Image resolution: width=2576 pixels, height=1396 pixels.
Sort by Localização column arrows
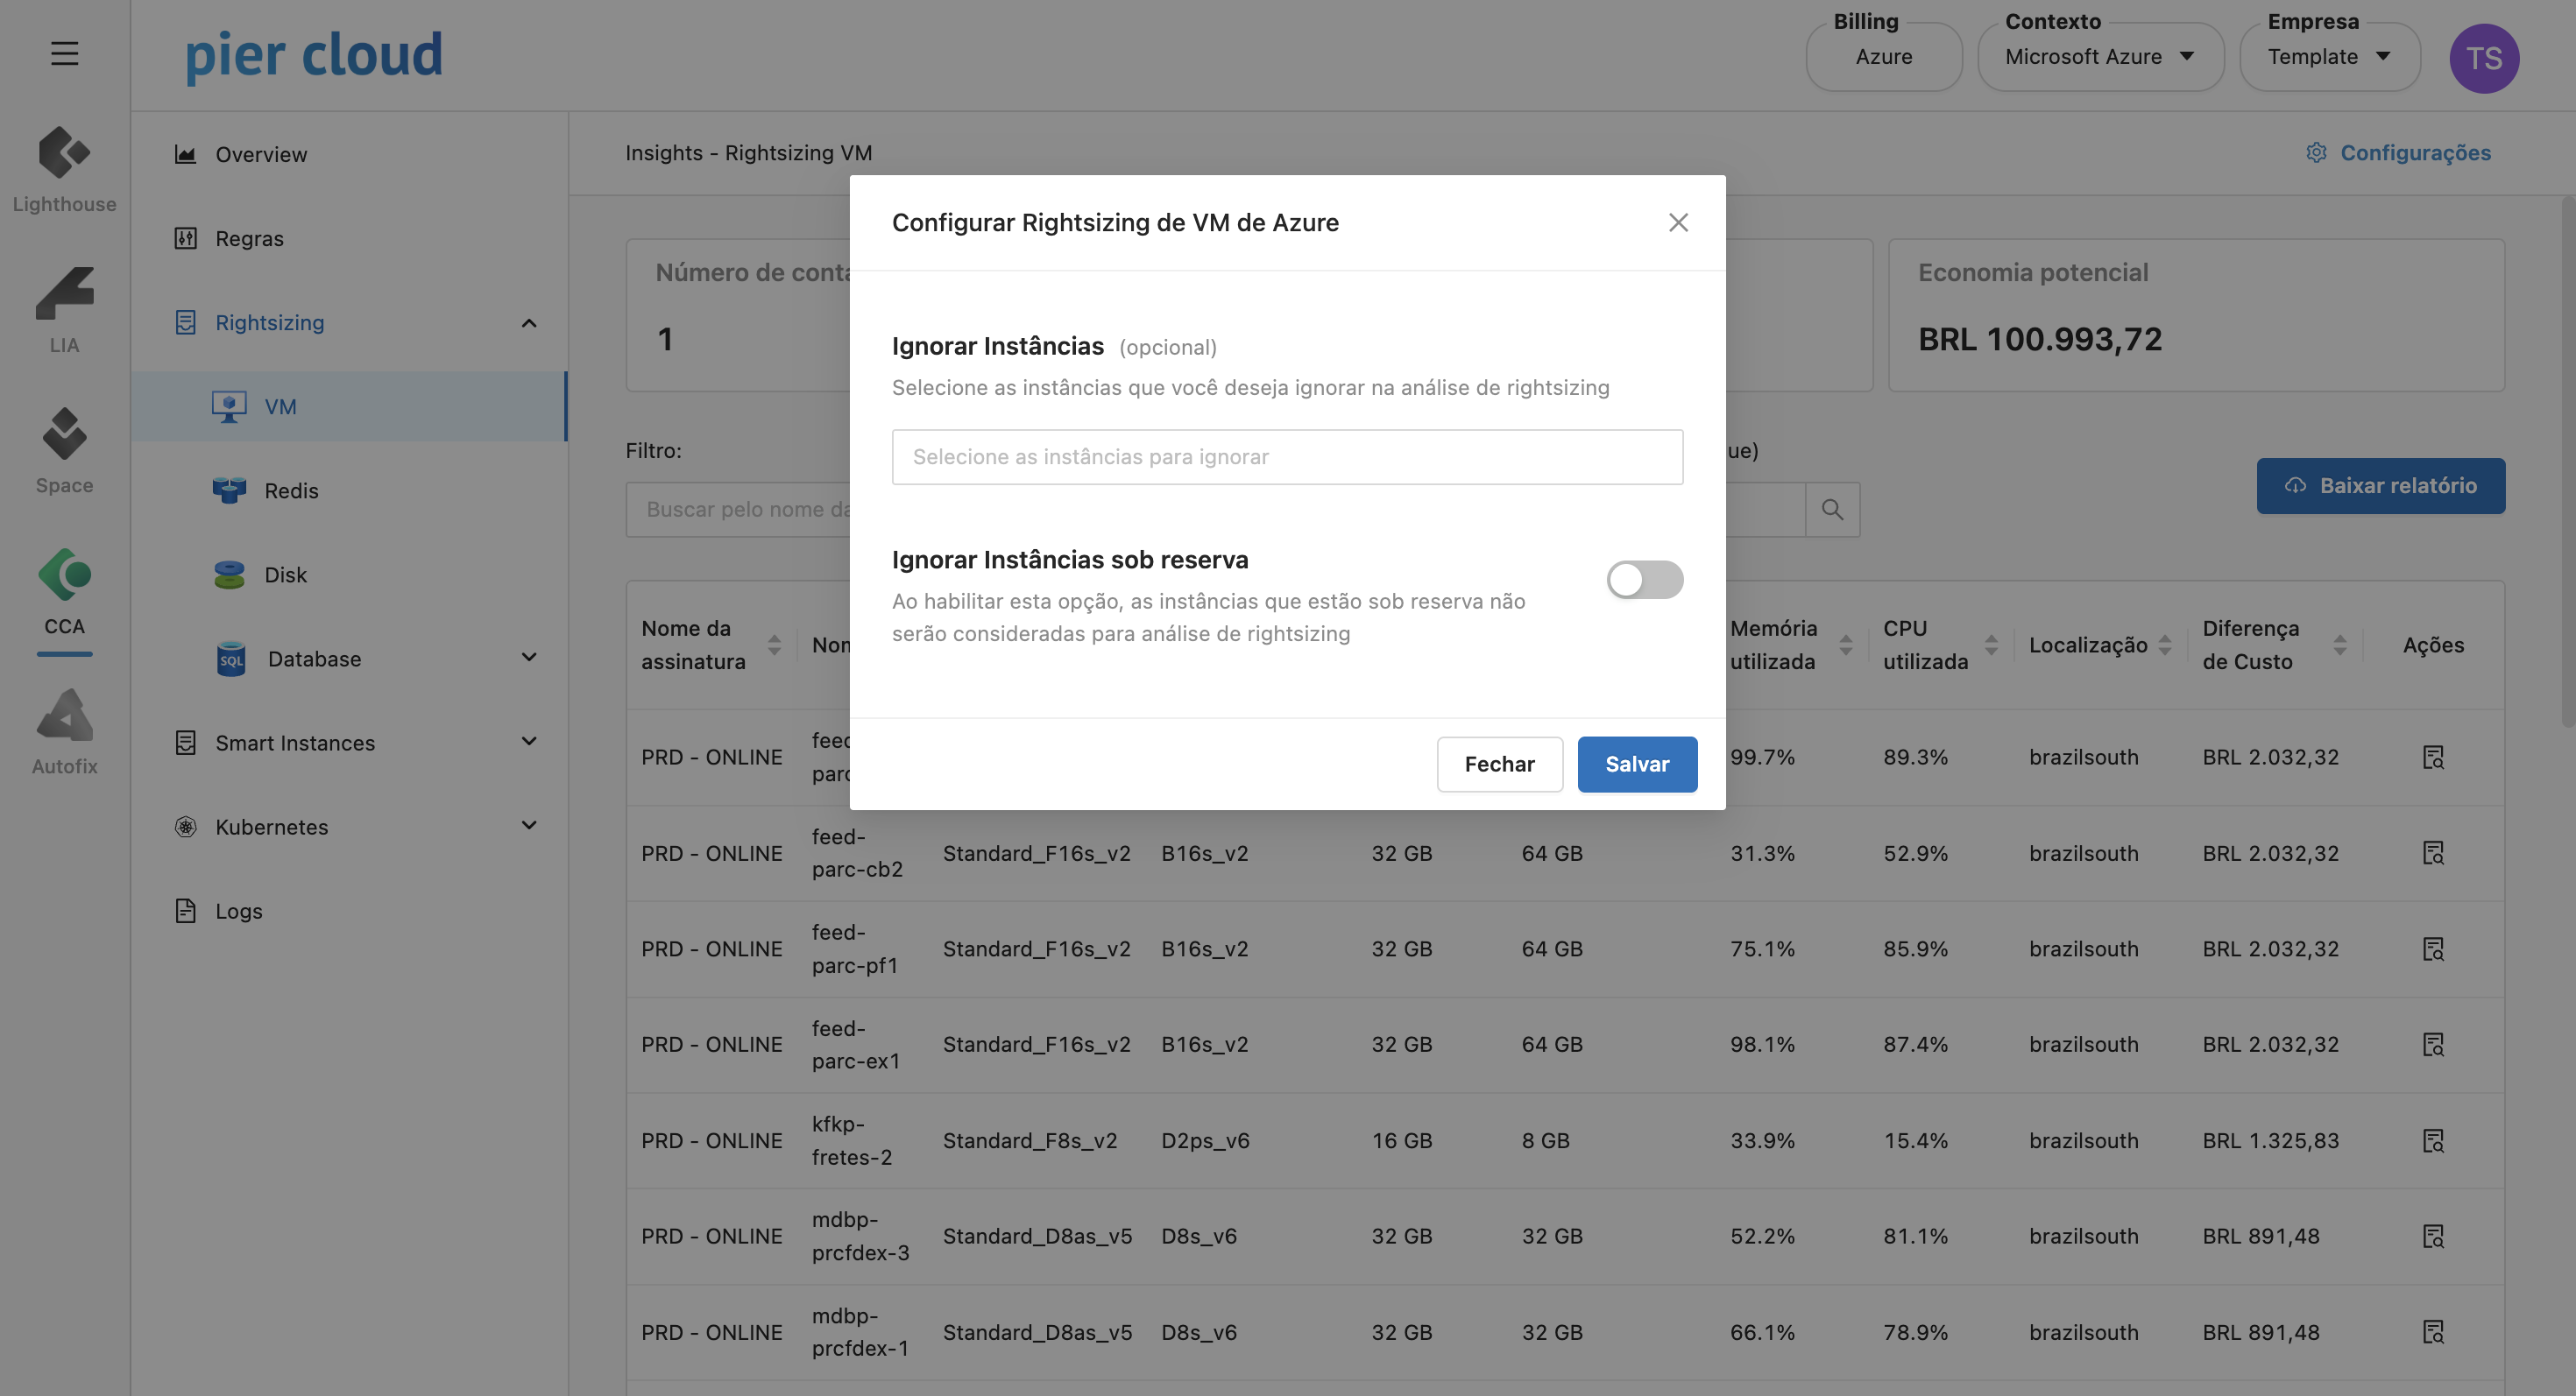pos(2165,645)
